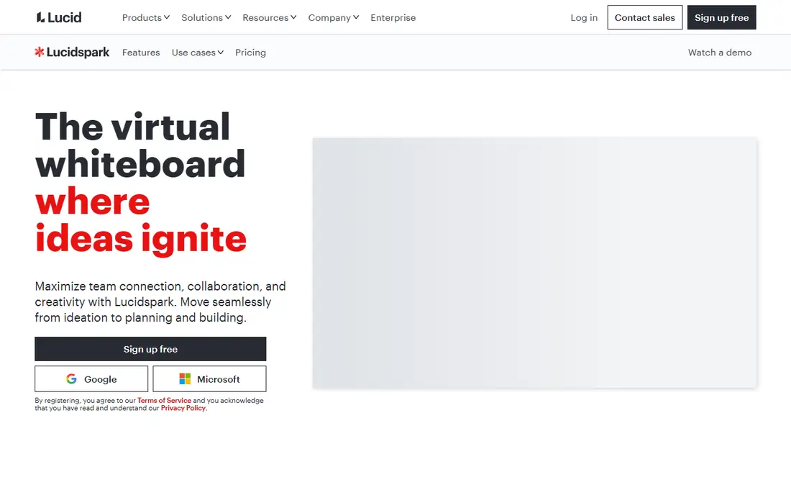Go to the Enterprise page
This screenshot has width=791, height=495.
(393, 18)
